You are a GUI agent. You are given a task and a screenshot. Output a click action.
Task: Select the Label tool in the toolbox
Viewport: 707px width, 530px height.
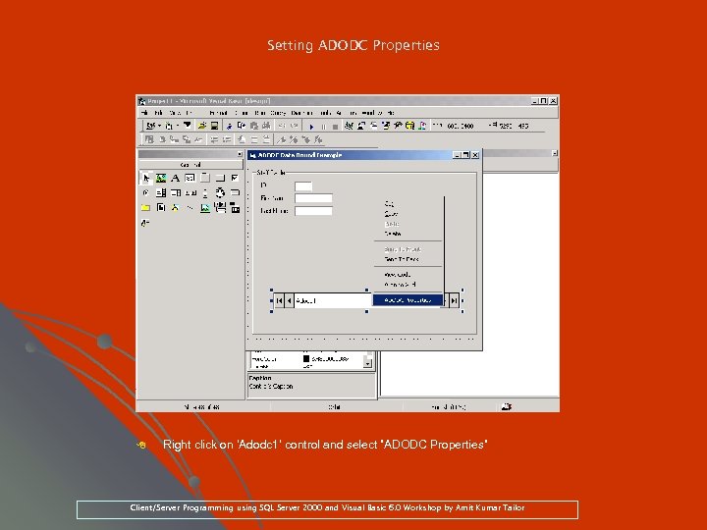pyautogui.click(x=176, y=178)
